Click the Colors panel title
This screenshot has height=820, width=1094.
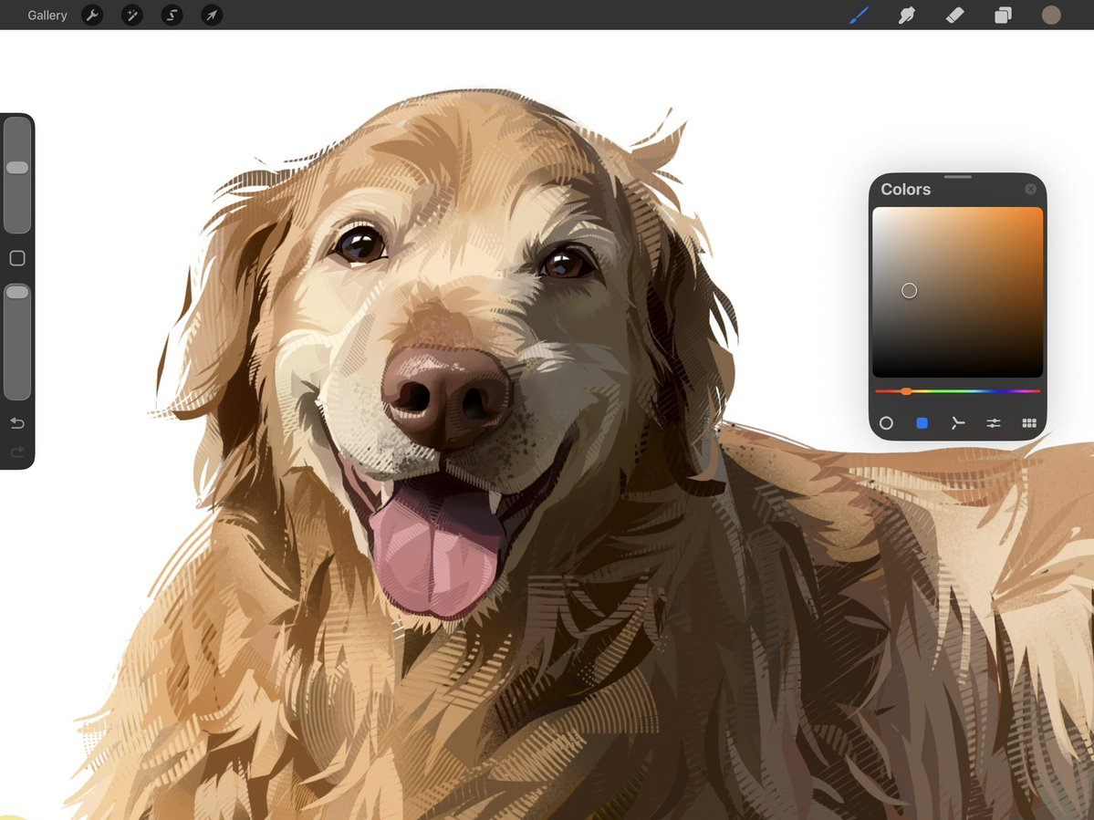point(906,189)
